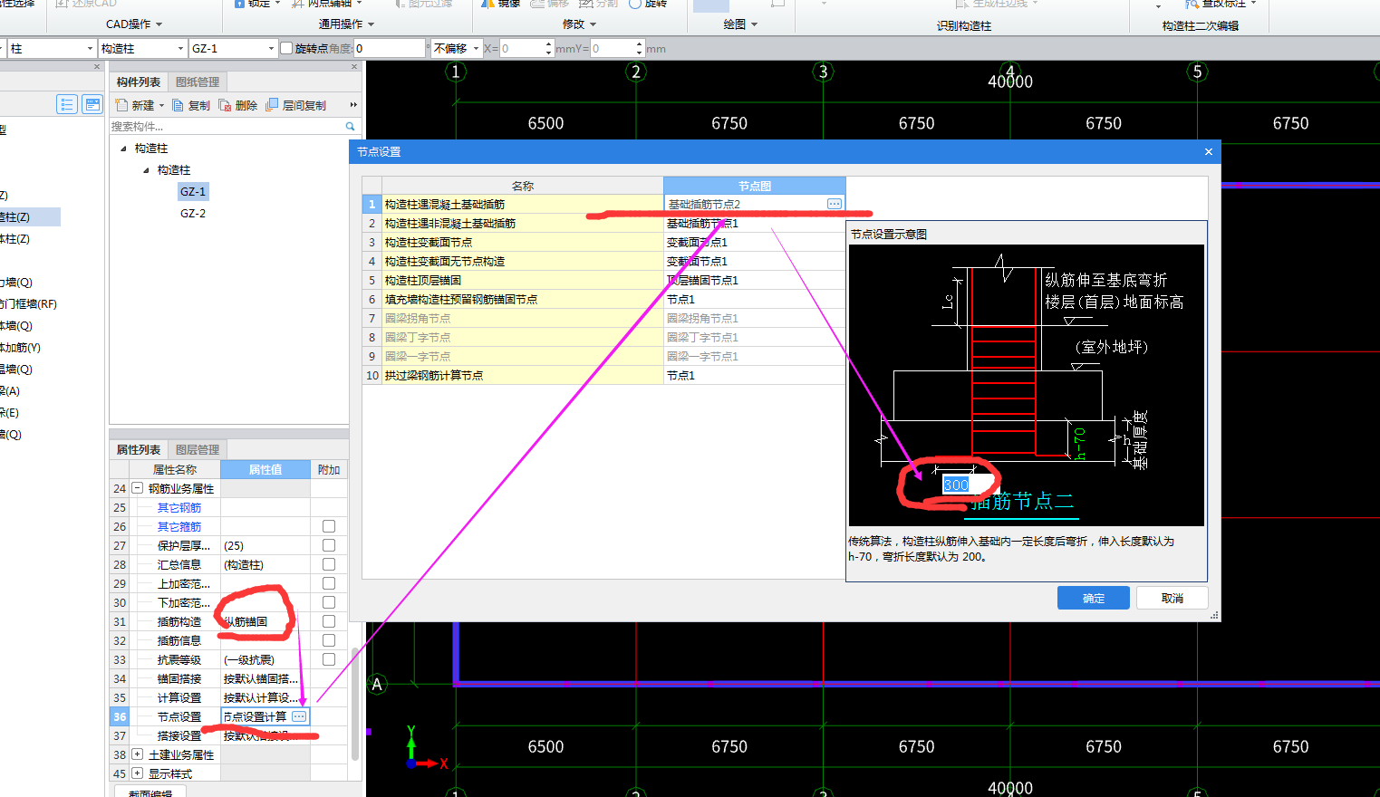Tick 附加 checkbox for 抗震等级 row
1380x797 pixels.
329,659
